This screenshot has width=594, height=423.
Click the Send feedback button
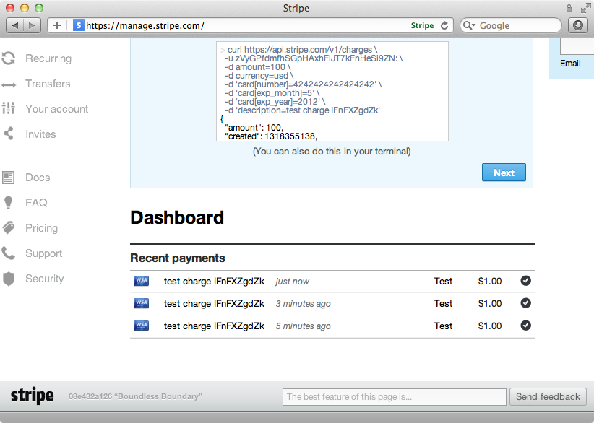(548, 396)
